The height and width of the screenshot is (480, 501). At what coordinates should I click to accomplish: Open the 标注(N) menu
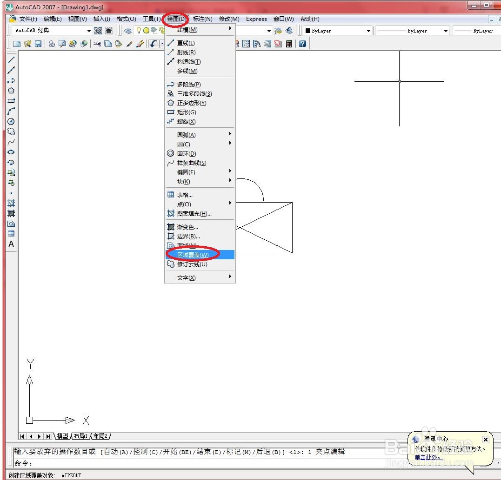pos(202,19)
